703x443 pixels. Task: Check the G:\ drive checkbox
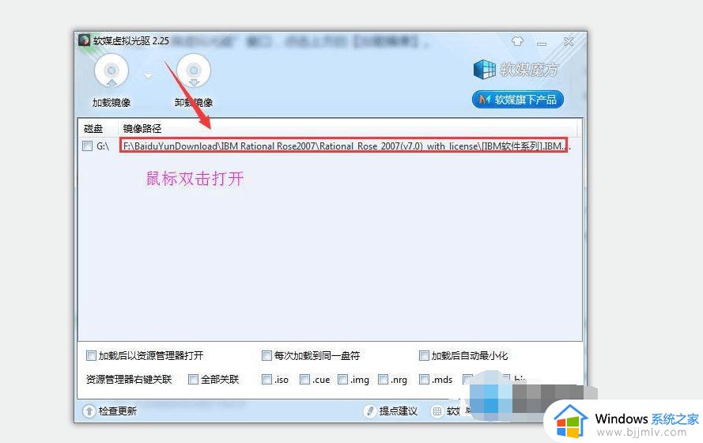(x=88, y=146)
